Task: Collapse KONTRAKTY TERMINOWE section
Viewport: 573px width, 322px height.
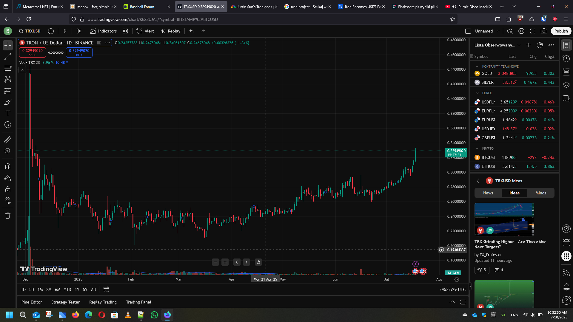Action: pyautogui.click(x=477, y=66)
